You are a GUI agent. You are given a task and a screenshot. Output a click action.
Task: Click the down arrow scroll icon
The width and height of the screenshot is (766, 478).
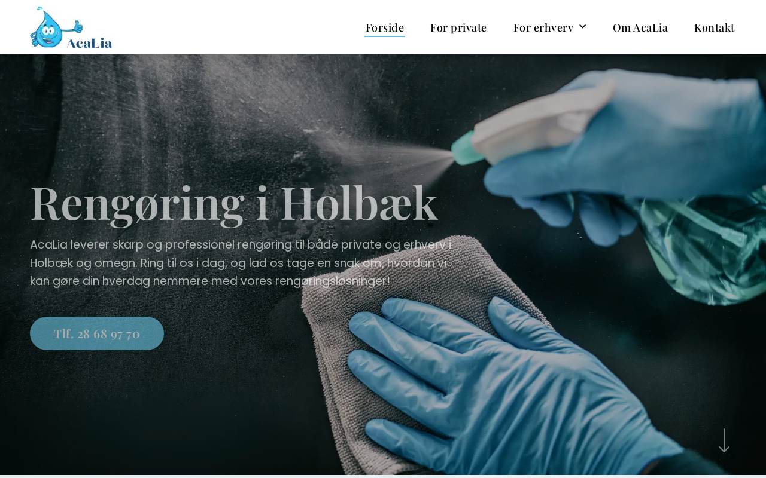coord(724,440)
